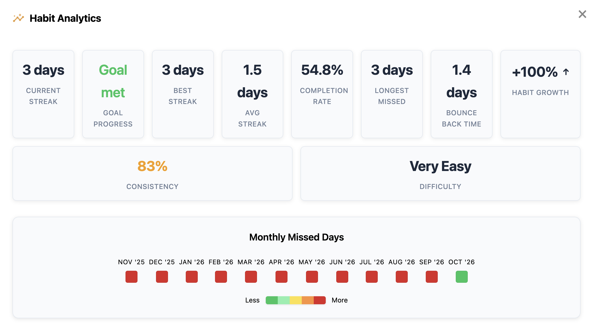Click the orange 83% consistency value
This screenshot has height=331, width=594.
click(152, 166)
